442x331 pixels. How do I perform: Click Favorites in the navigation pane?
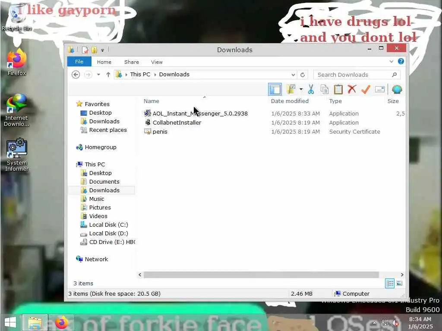[97, 104]
